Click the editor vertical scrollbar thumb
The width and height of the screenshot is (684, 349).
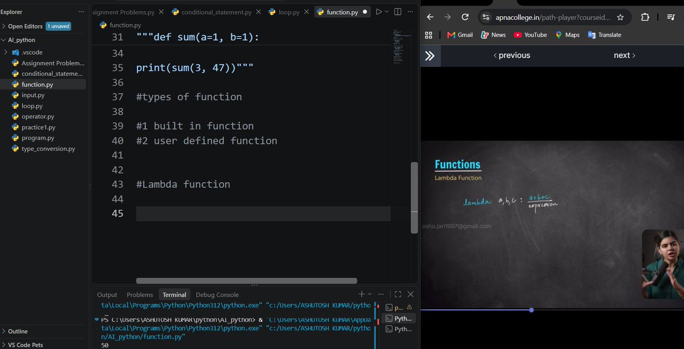tap(414, 198)
